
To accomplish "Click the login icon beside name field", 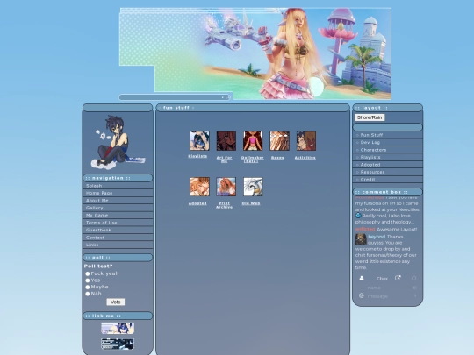I will [x=414, y=288].
